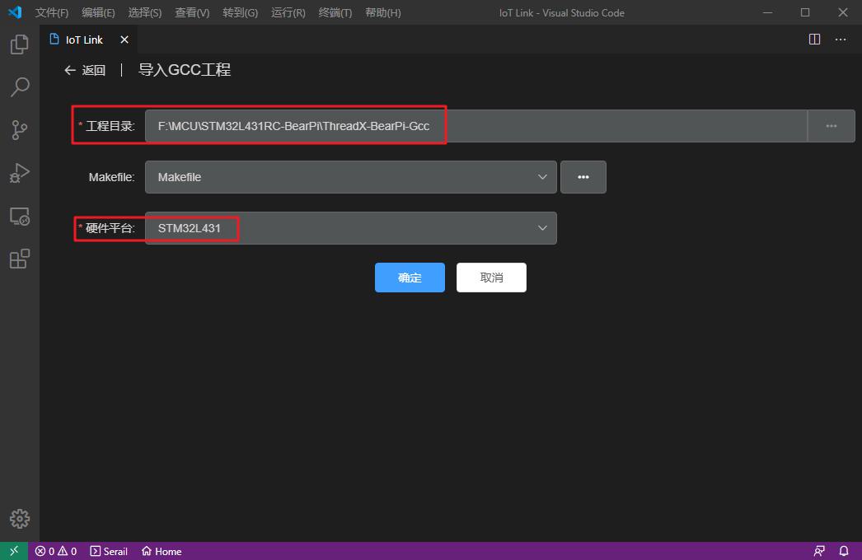Select the IoT Link editor tab

88,40
